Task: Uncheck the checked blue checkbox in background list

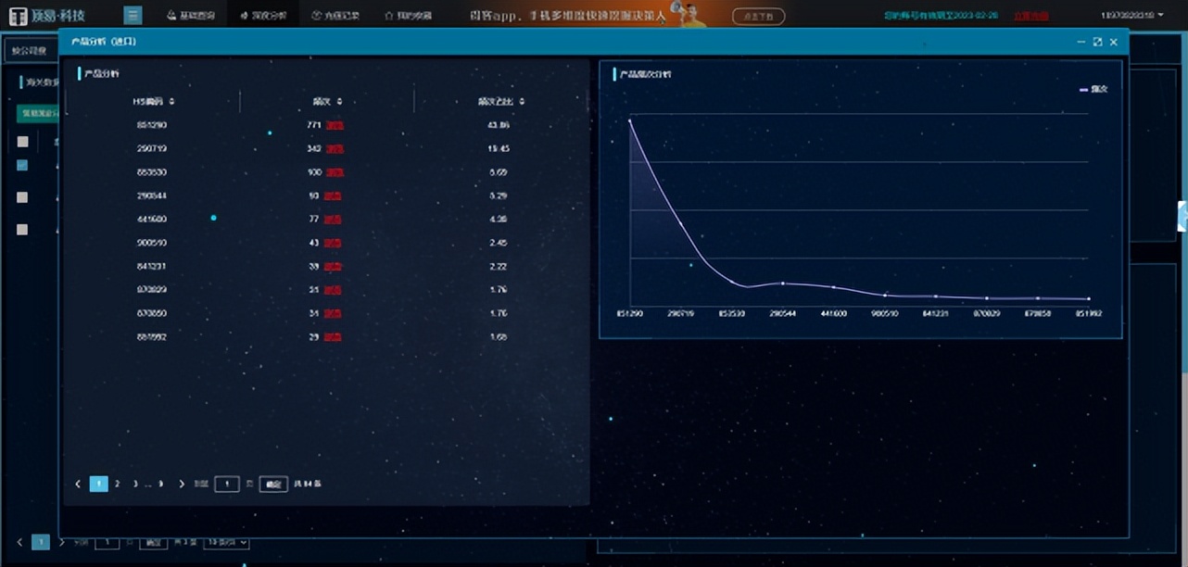Action: tap(23, 165)
